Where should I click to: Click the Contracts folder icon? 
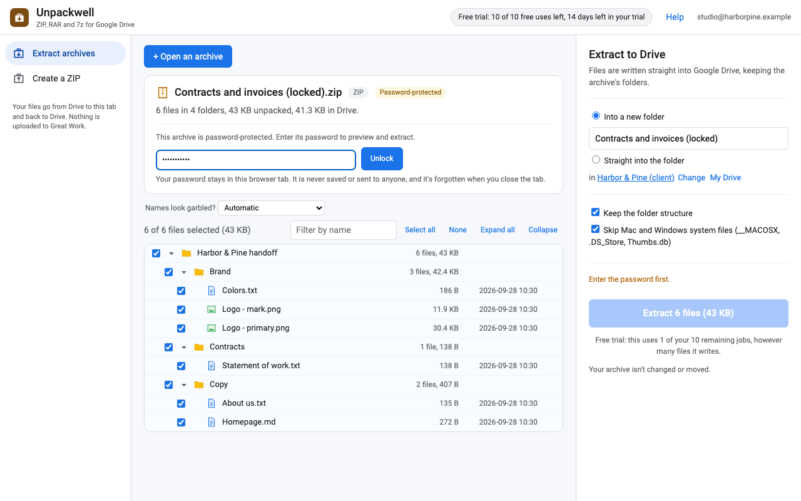pyautogui.click(x=199, y=347)
